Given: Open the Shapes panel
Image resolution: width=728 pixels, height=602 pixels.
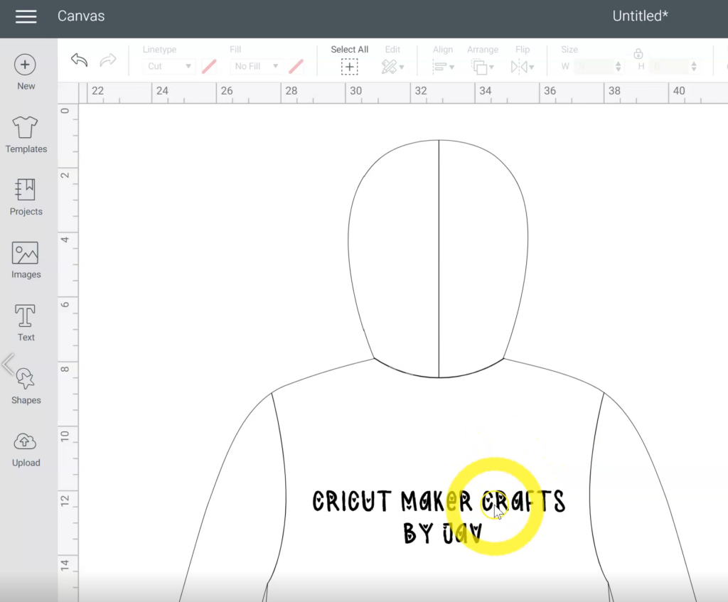Looking at the screenshot, I should point(26,386).
